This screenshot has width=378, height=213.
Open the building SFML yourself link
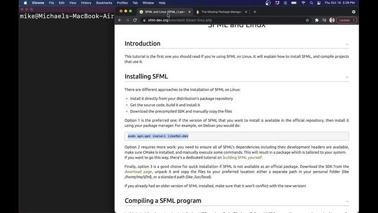[x=242, y=157]
